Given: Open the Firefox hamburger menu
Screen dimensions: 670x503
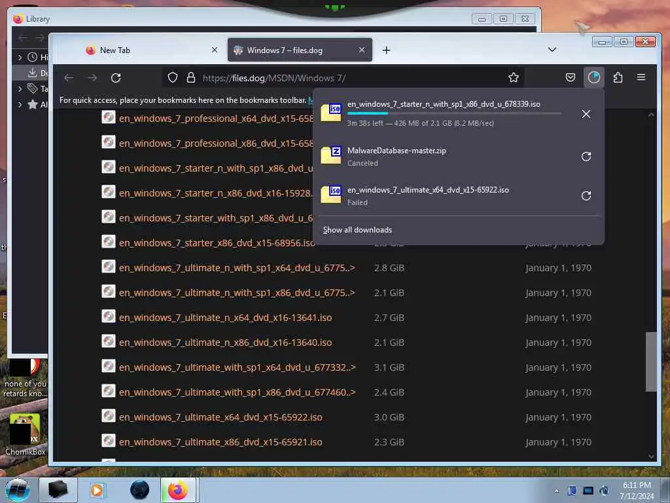Looking at the screenshot, I should tap(641, 77).
